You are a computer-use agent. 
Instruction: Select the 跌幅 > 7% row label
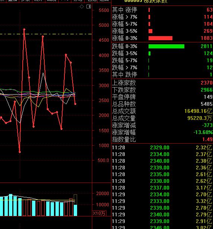click(x=125, y=67)
